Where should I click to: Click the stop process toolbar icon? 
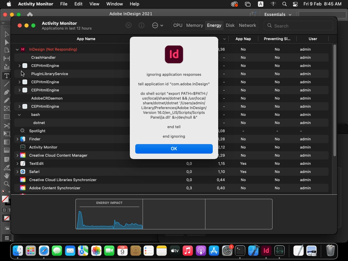point(128,25)
